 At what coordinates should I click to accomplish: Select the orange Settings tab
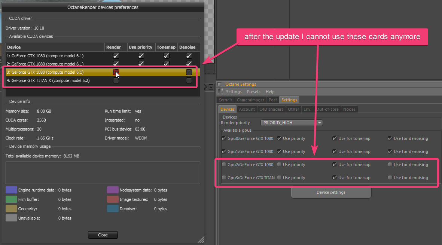[289, 100]
